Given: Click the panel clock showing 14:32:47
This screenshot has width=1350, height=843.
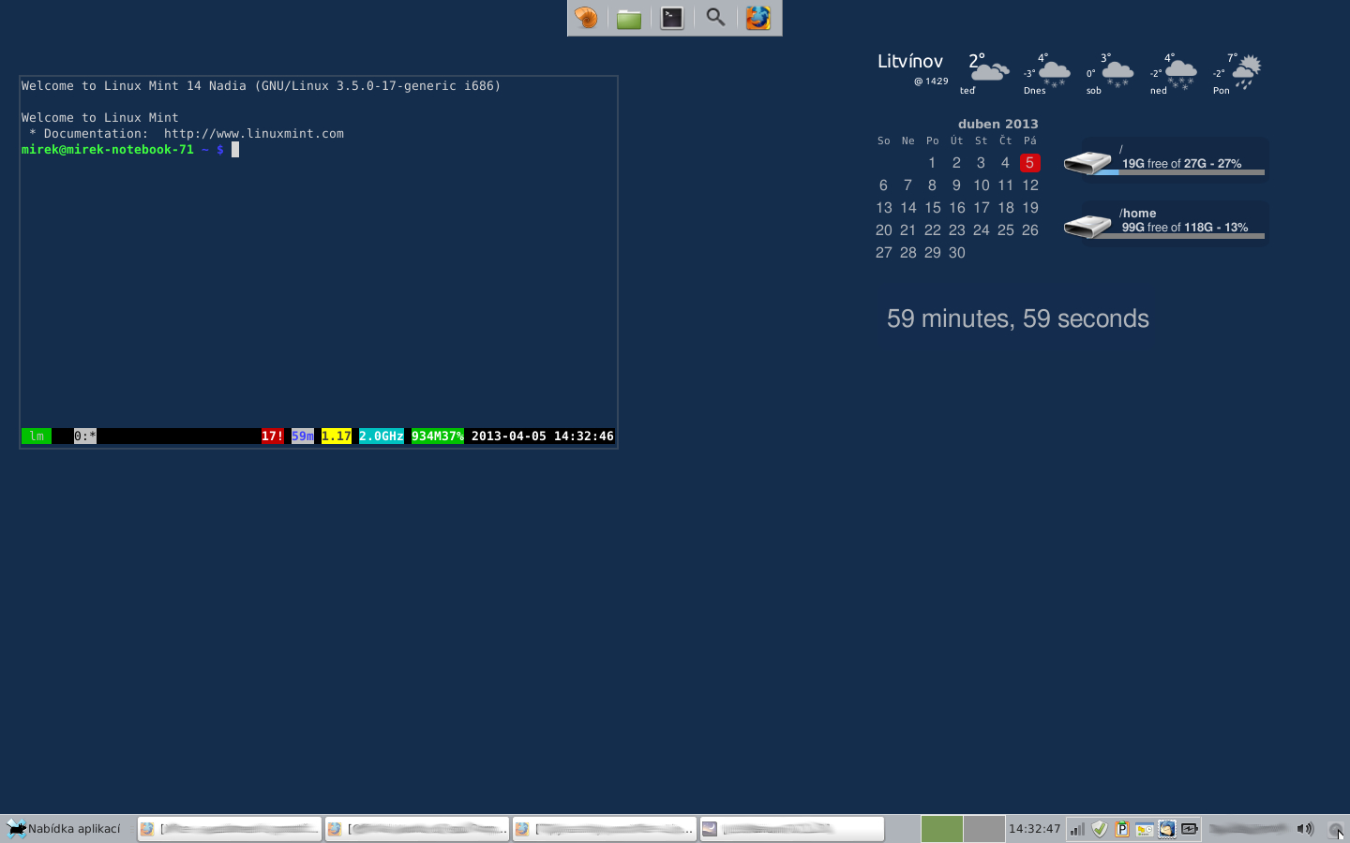Looking at the screenshot, I should (1034, 829).
